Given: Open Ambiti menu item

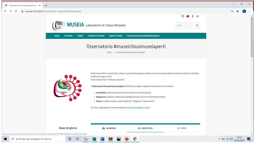Looking at the screenshot, I should tap(80, 36).
